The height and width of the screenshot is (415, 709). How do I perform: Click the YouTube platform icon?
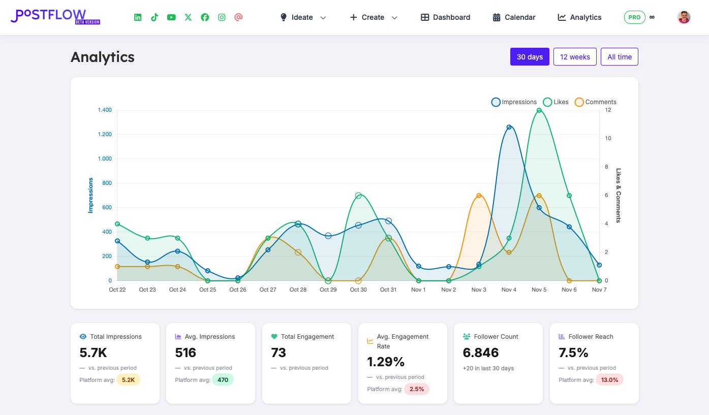tap(171, 17)
